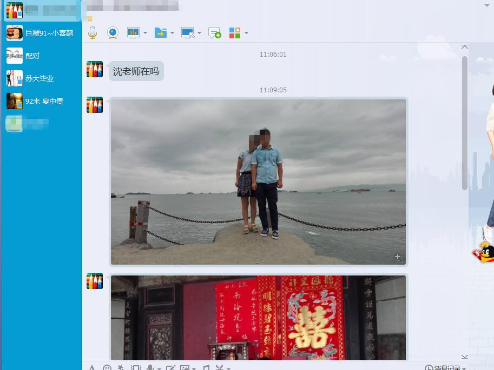Click the timestamp 11:06:01
The width and height of the screenshot is (494, 370).
point(273,55)
